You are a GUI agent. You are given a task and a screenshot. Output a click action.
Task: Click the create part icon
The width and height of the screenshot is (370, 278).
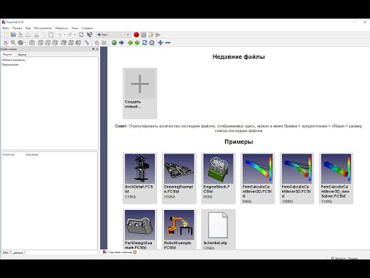pos(97,42)
